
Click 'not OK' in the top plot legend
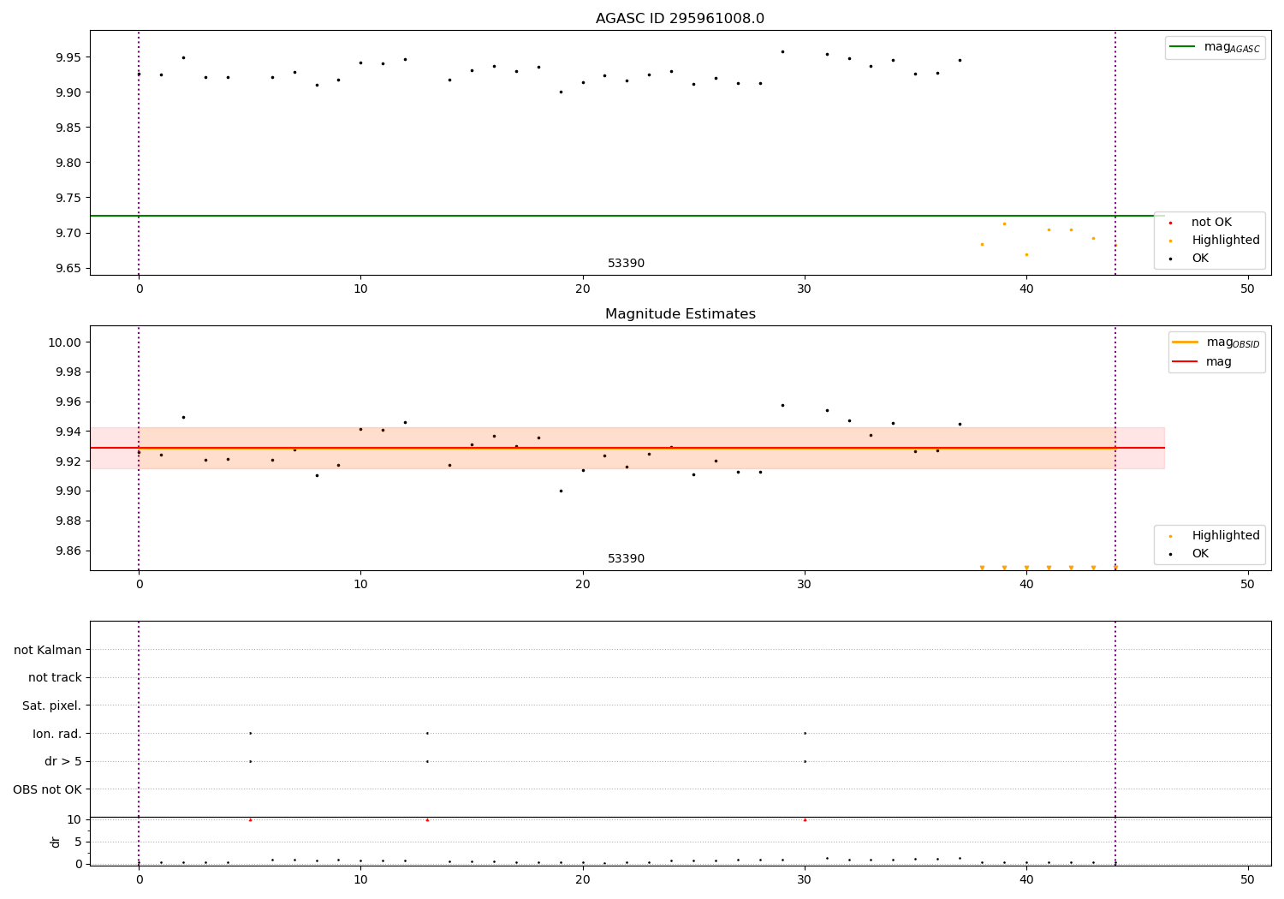(x=1211, y=223)
